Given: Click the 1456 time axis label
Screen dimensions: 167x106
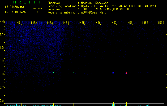Looking at the screenshot, I should pyautogui.click(x=97, y=23).
